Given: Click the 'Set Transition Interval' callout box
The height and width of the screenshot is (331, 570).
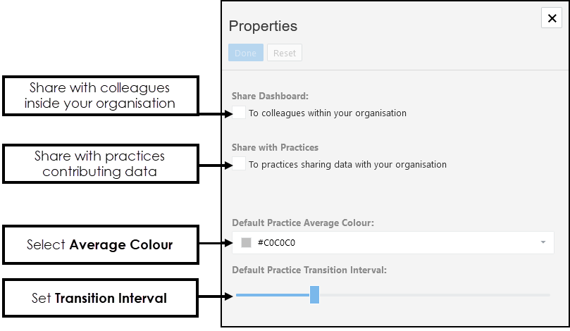Looking at the screenshot, I should click(100, 298).
